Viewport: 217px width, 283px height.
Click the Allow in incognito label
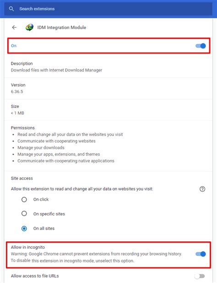coord(28,247)
